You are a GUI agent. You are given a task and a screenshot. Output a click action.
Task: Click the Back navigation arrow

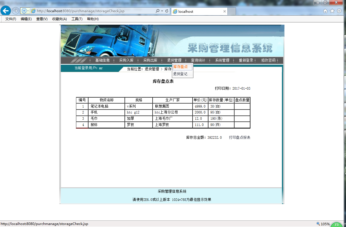(x=6, y=11)
